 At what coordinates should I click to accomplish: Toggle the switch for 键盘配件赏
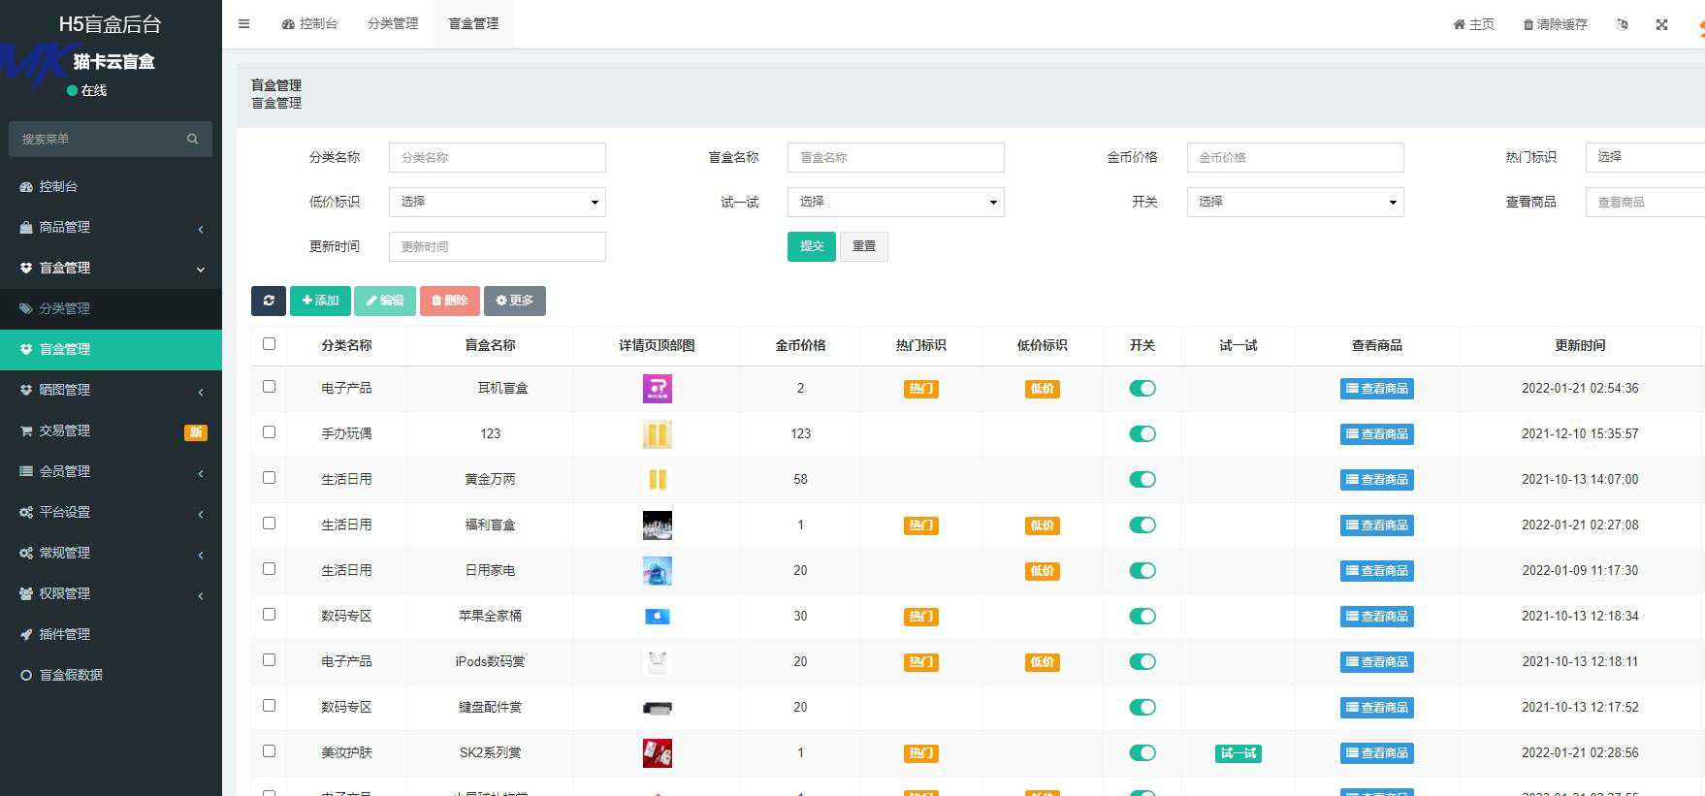1142,708
